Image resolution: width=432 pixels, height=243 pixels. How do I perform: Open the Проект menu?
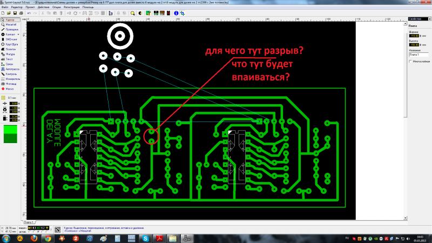click(30, 7)
